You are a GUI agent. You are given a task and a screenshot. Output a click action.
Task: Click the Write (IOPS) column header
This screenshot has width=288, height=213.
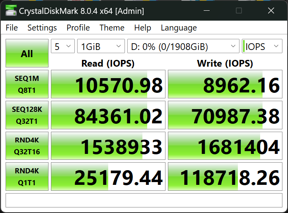click(x=225, y=63)
